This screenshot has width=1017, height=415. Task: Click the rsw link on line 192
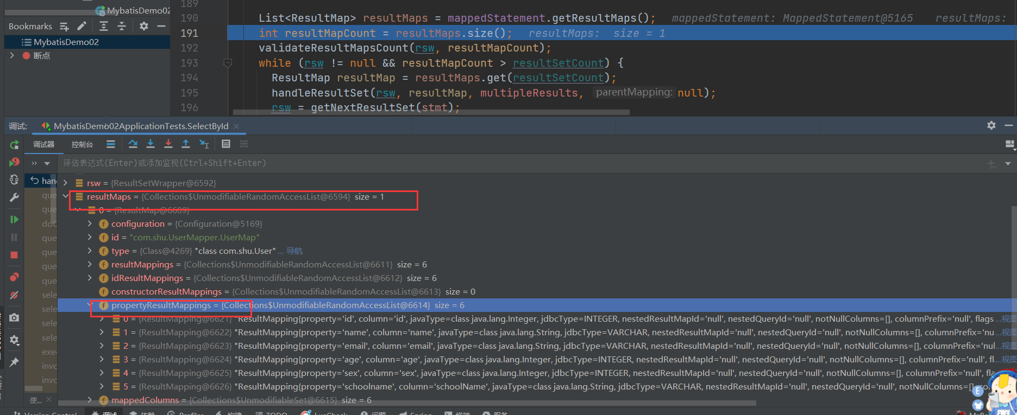click(x=425, y=48)
